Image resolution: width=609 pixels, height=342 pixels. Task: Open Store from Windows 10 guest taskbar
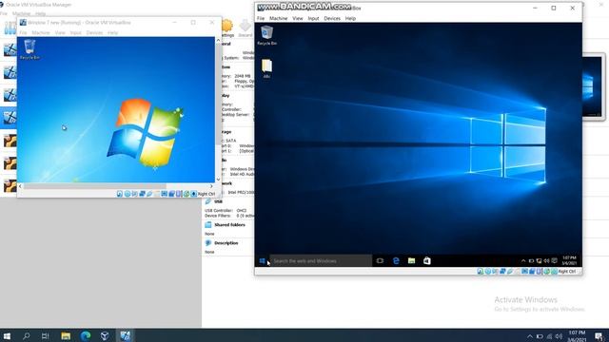pyautogui.click(x=427, y=261)
